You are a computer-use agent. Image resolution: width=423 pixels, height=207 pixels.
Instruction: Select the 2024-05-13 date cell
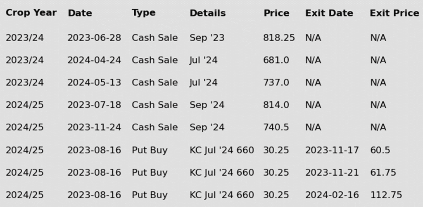94,82
